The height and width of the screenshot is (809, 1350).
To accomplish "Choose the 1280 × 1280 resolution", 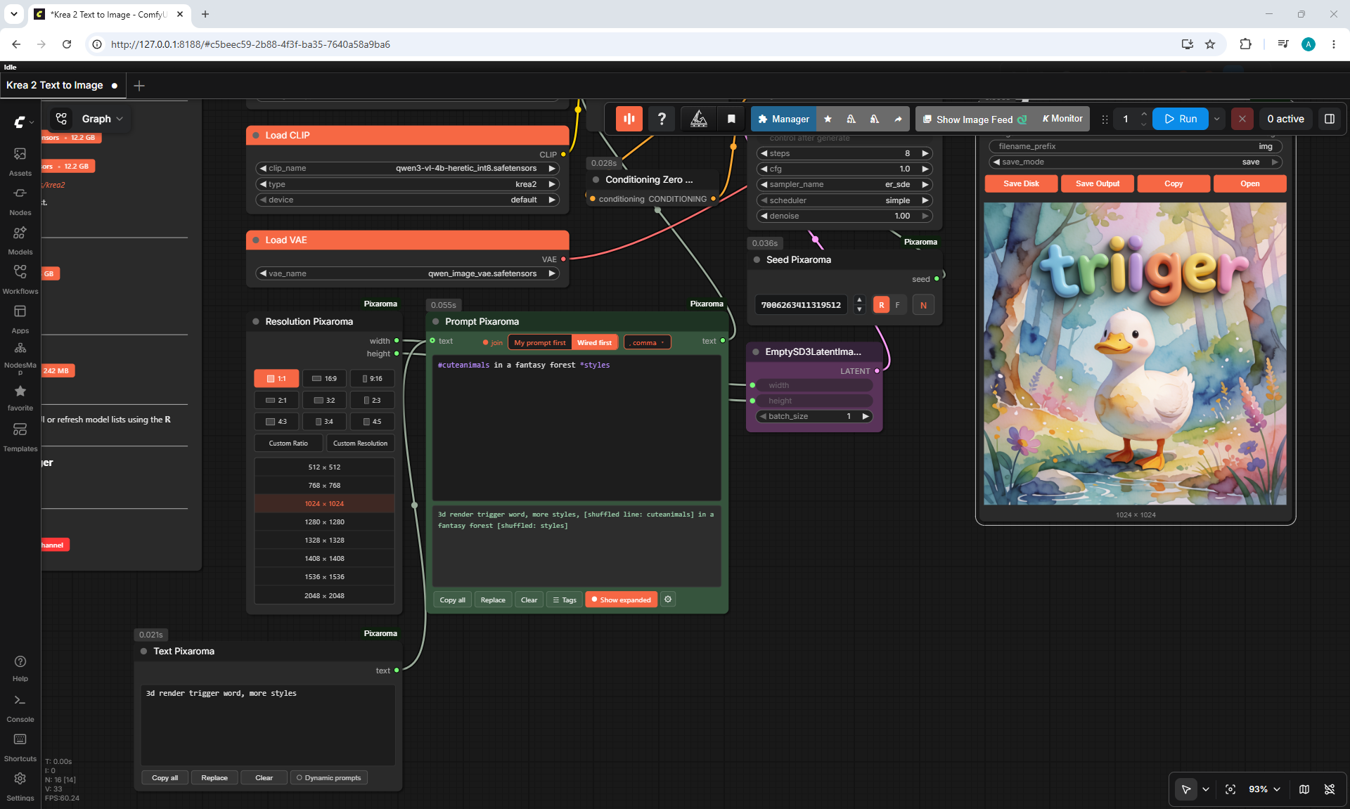I will pos(324,522).
